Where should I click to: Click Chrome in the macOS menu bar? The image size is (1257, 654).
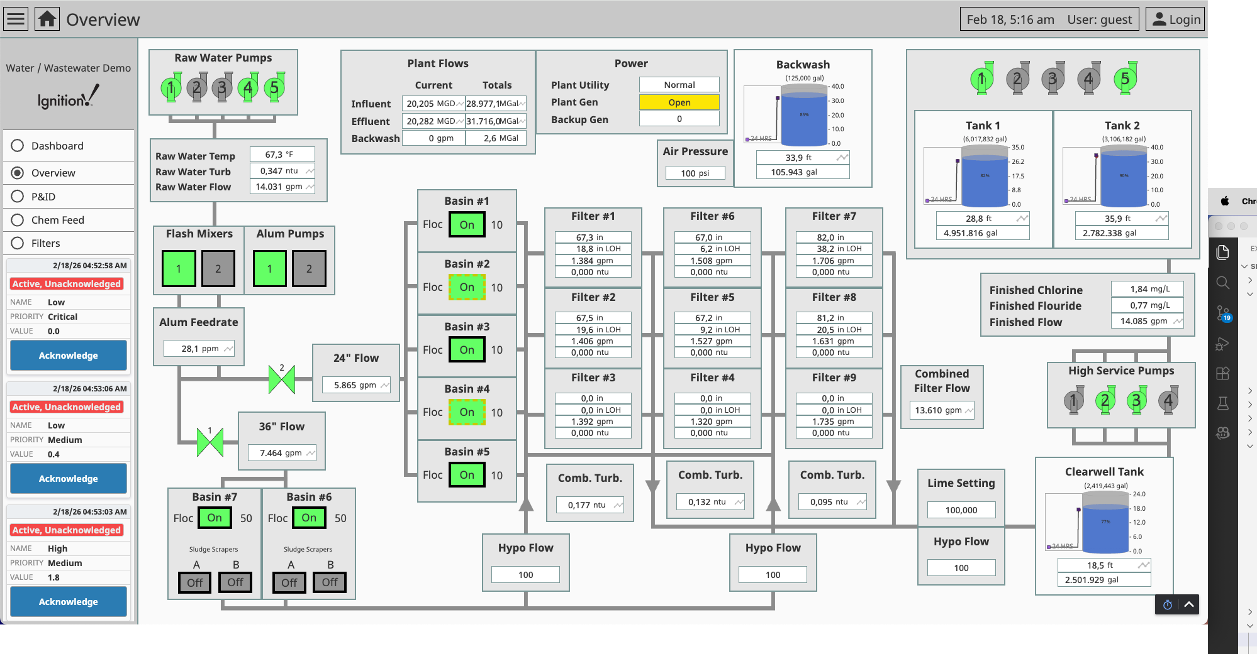click(x=1248, y=201)
